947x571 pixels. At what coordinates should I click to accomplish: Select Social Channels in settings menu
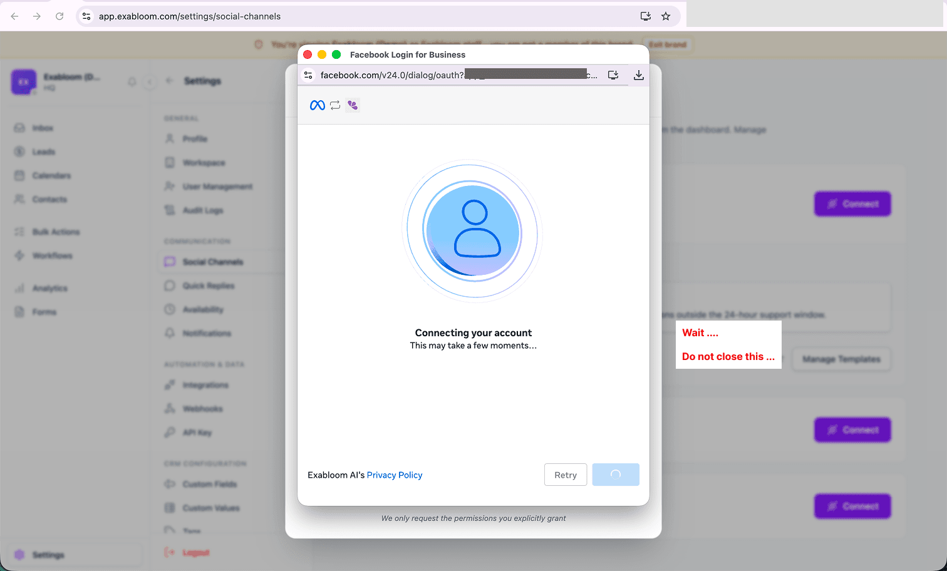[x=212, y=262]
